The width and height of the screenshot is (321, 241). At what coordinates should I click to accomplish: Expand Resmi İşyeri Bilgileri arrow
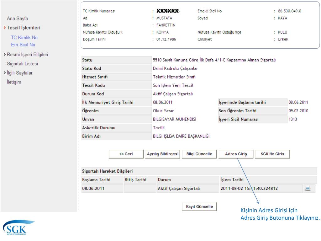click(4, 54)
